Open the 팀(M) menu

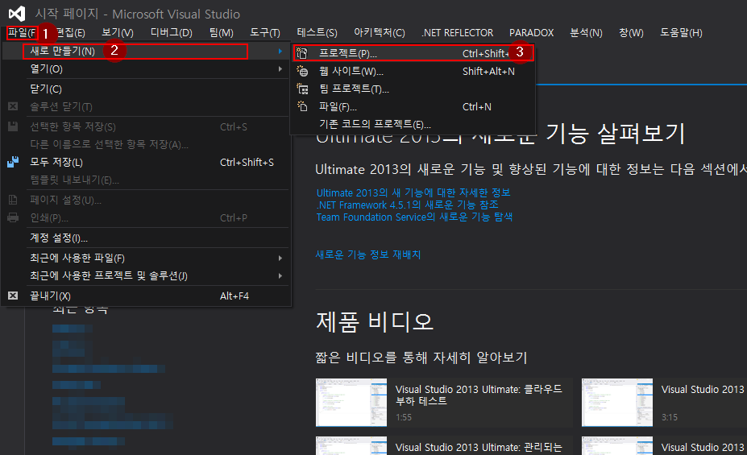(222, 33)
